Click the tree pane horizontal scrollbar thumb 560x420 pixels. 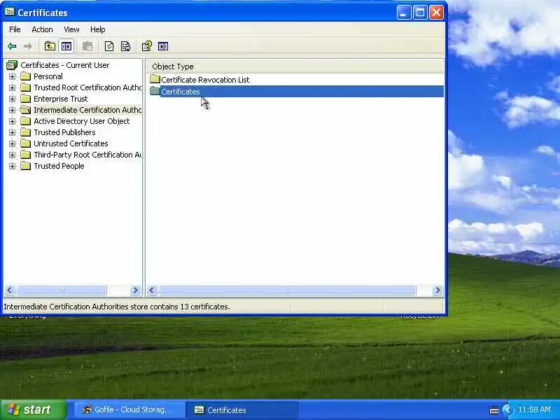61,290
